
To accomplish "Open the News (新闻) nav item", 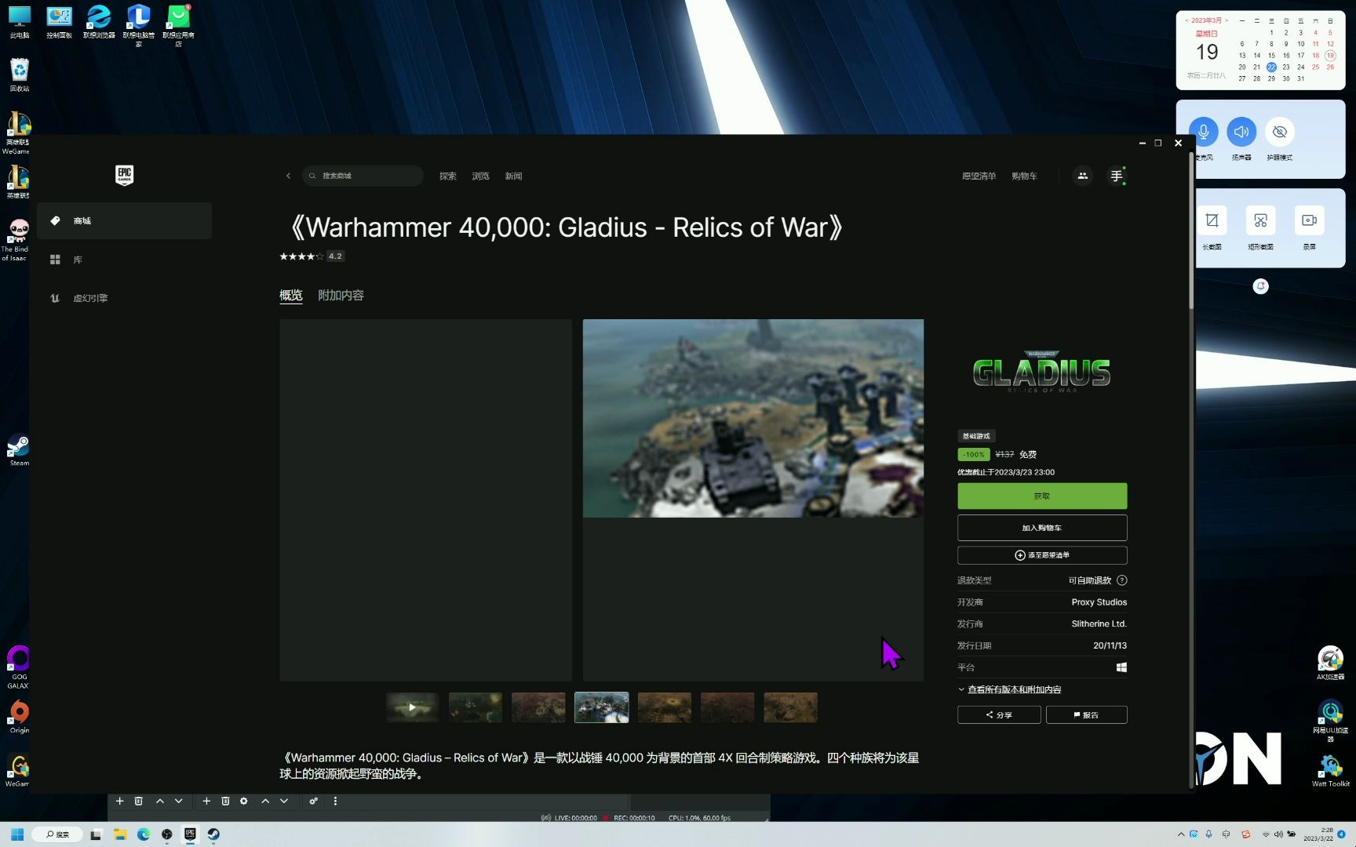I will [513, 176].
